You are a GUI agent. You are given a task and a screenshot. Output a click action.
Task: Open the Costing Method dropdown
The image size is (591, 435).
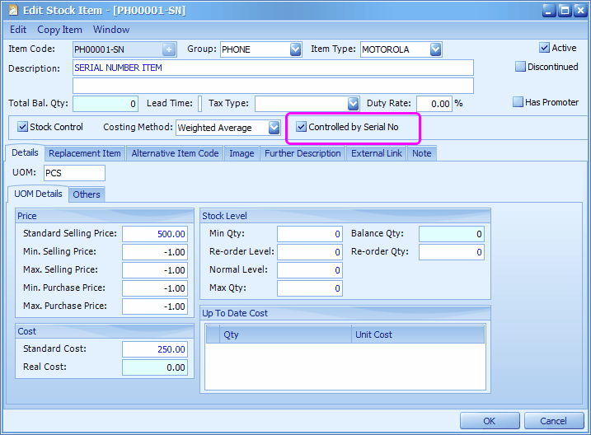(274, 128)
